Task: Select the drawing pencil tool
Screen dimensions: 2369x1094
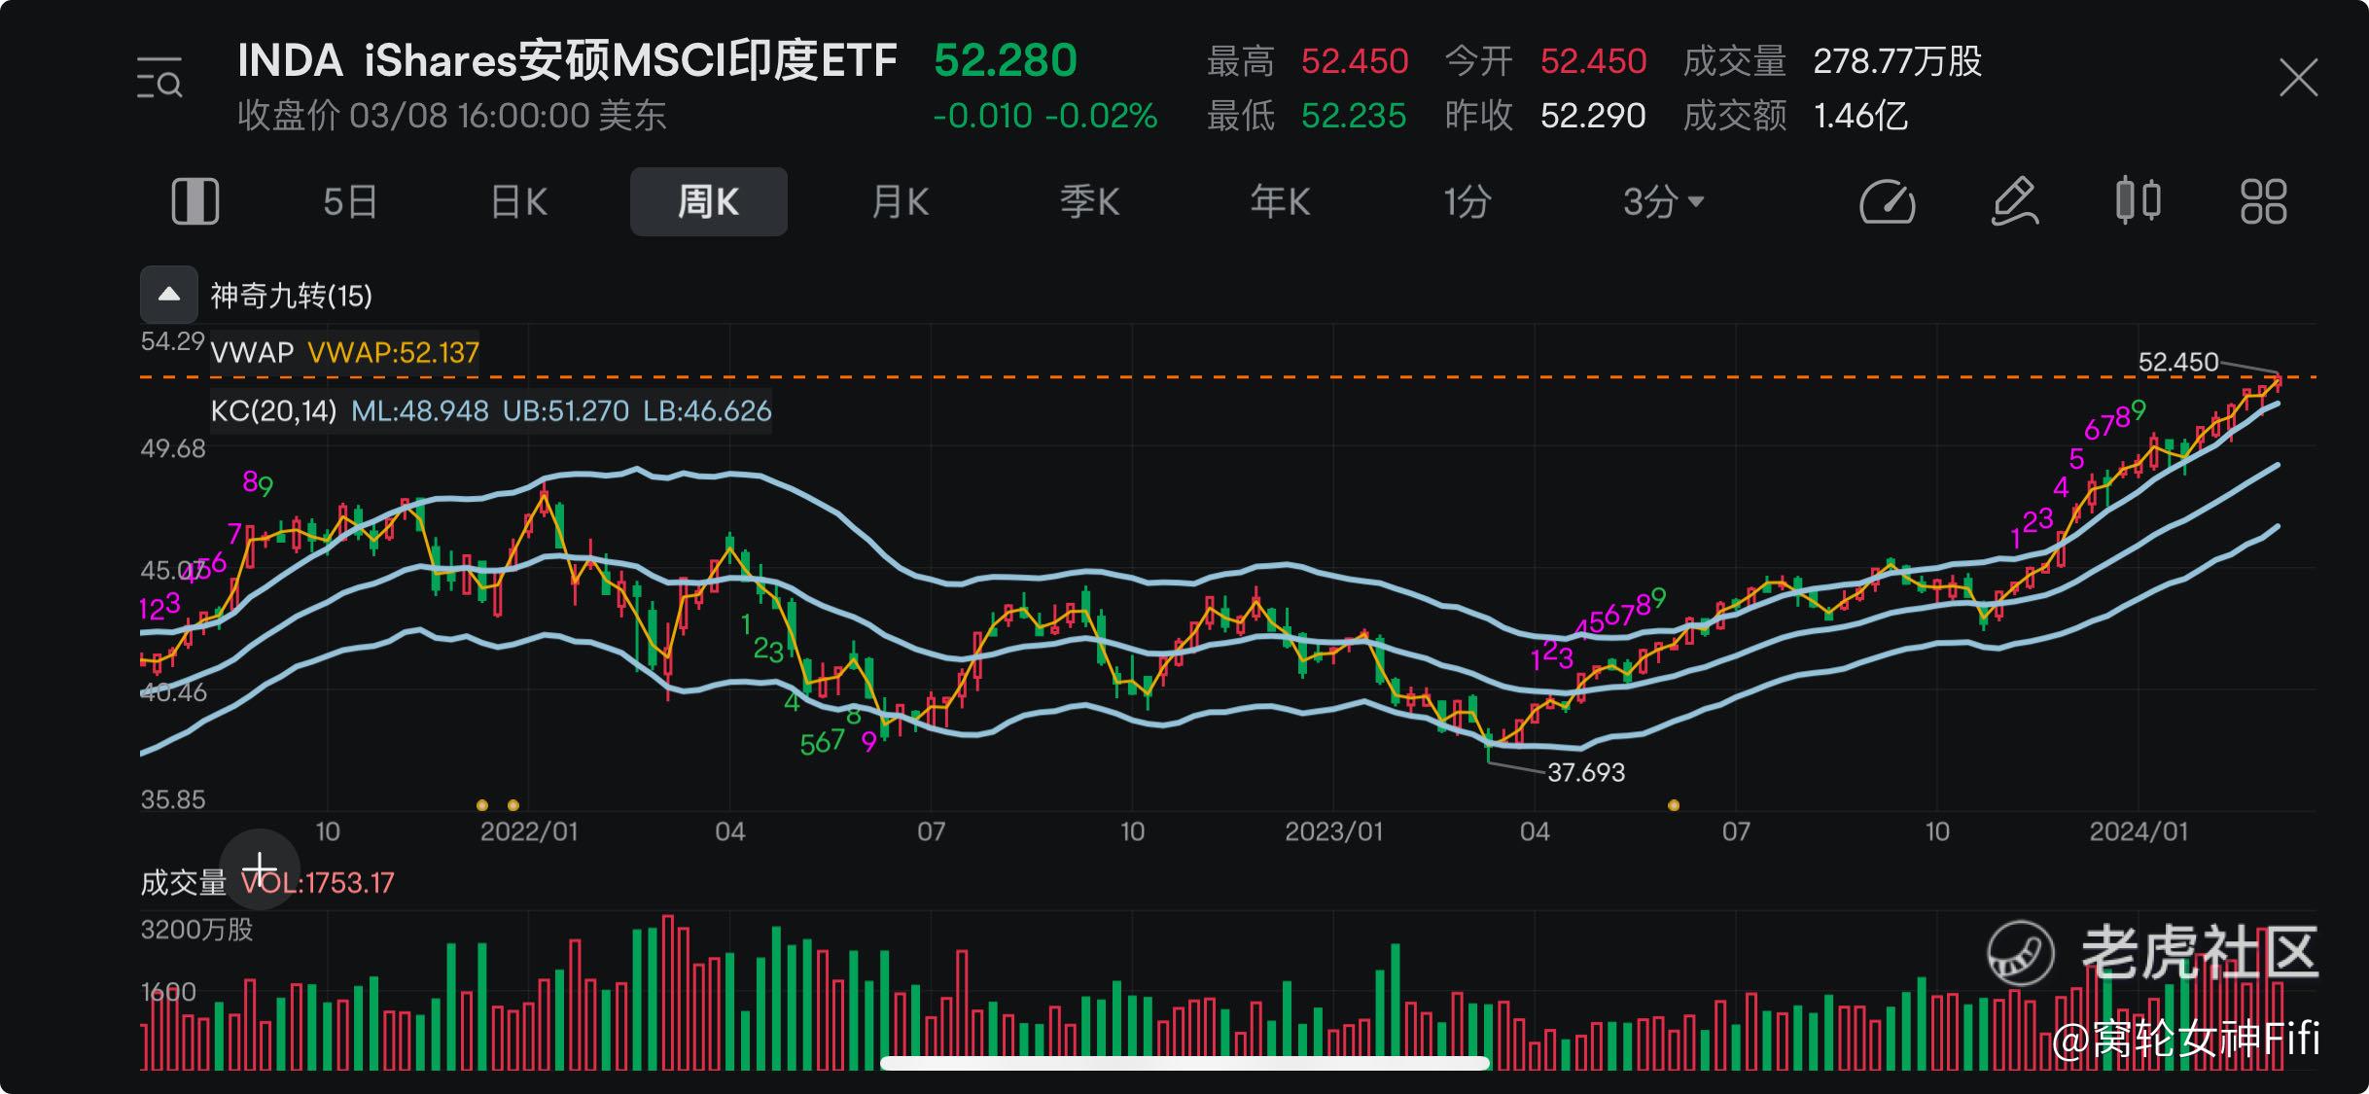Action: (x=2013, y=202)
